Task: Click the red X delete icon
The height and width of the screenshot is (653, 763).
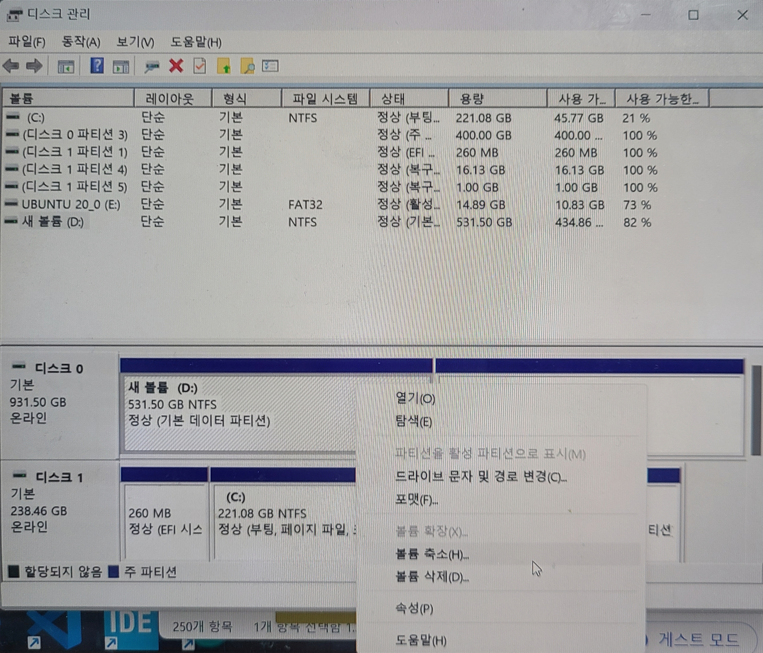Action: (x=176, y=66)
